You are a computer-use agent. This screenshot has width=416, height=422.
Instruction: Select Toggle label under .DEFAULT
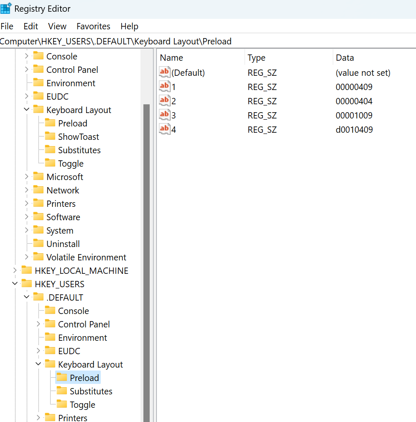coord(82,404)
